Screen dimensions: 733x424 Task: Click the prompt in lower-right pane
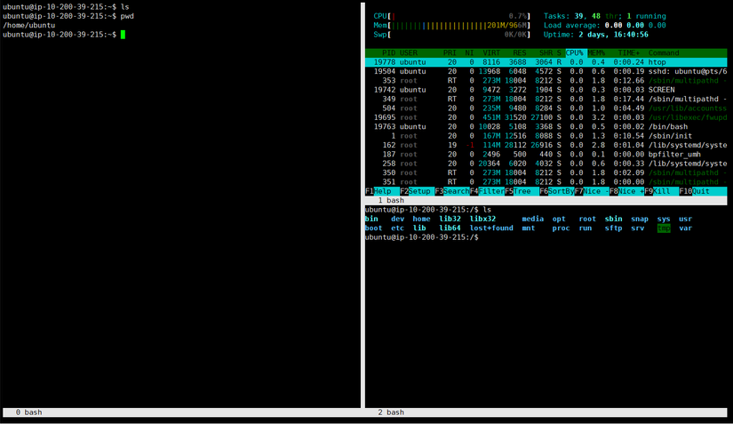[x=421, y=237]
